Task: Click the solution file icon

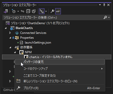Action: (x=8, y=23)
